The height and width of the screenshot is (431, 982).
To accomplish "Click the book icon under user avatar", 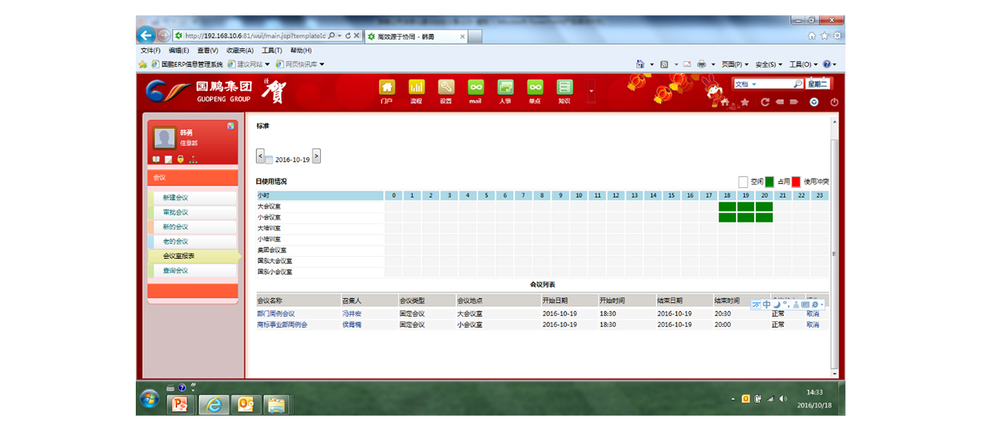I will tap(156, 160).
